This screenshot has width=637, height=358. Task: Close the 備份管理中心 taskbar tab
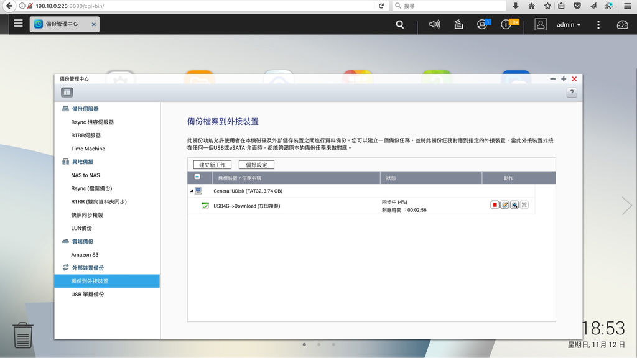[x=94, y=24]
